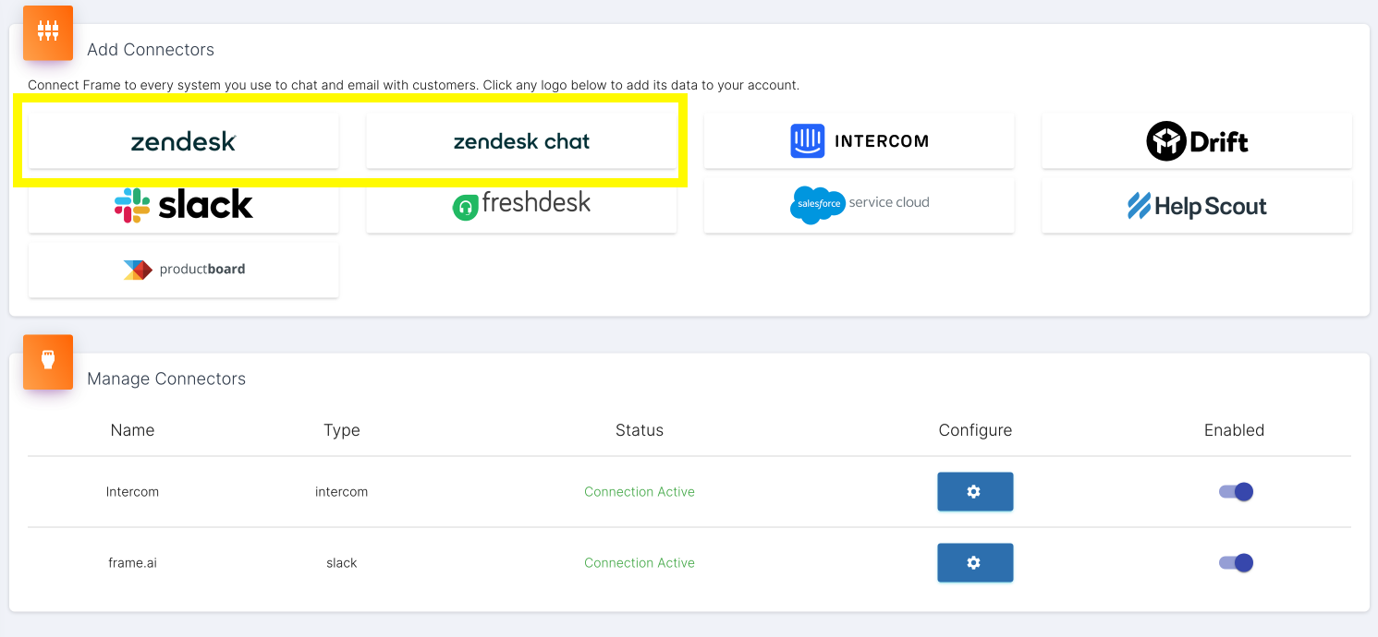Add the Zendesk connector
Image resolution: width=1378 pixels, height=637 pixels.
tap(183, 141)
